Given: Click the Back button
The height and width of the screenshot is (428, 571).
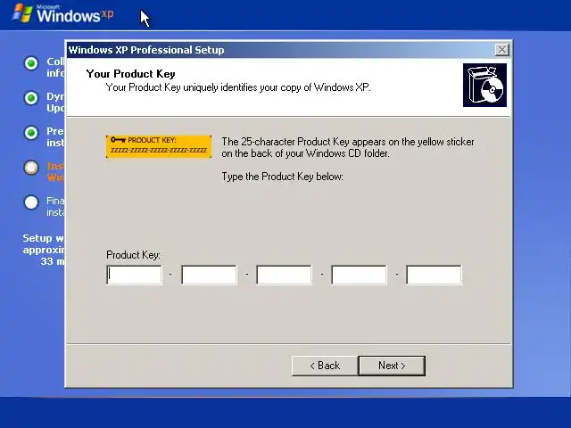Looking at the screenshot, I should (x=325, y=366).
